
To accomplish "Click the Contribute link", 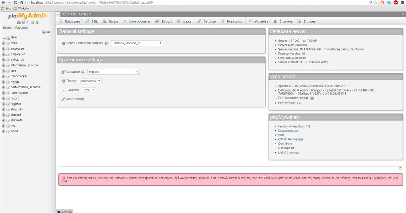I will (285, 144).
